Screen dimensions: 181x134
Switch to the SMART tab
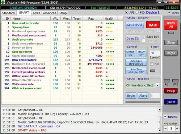coord(24,13)
